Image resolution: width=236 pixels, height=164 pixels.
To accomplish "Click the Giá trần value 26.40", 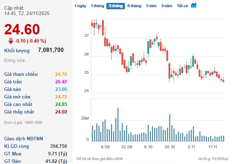I will 61,82.
